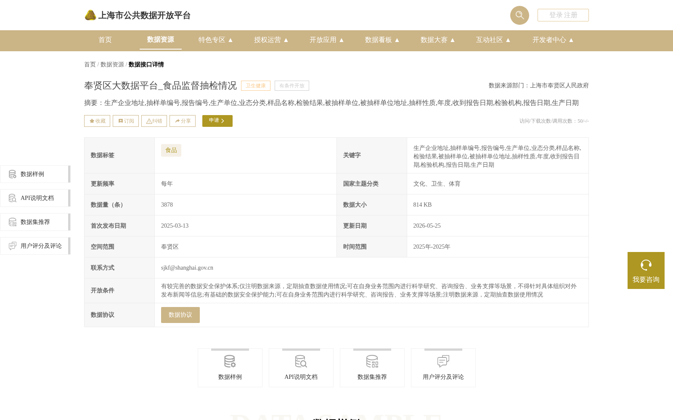
Task: Click 数据接口详情 breadcrumb text
Action: pos(146,64)
